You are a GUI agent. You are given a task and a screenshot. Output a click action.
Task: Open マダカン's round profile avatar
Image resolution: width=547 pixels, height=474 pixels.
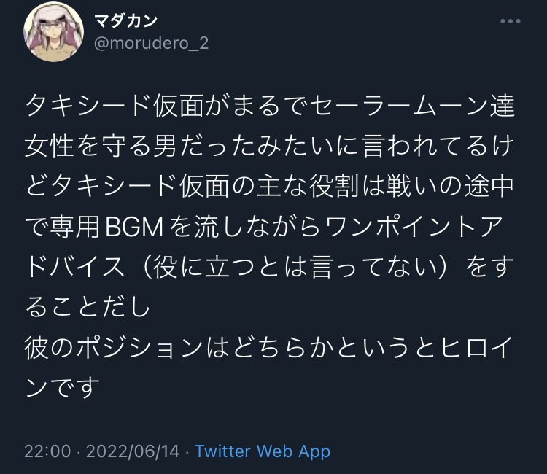click(53, 31)
